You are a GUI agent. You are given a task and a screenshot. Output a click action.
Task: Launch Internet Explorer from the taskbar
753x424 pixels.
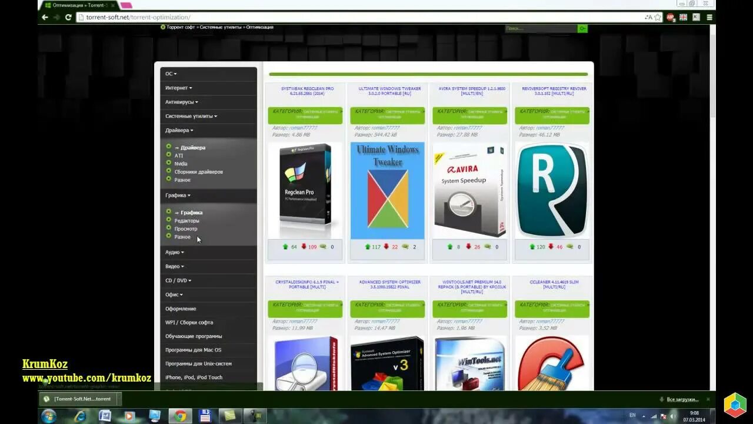pyautogui.click(x=79, y=416)
